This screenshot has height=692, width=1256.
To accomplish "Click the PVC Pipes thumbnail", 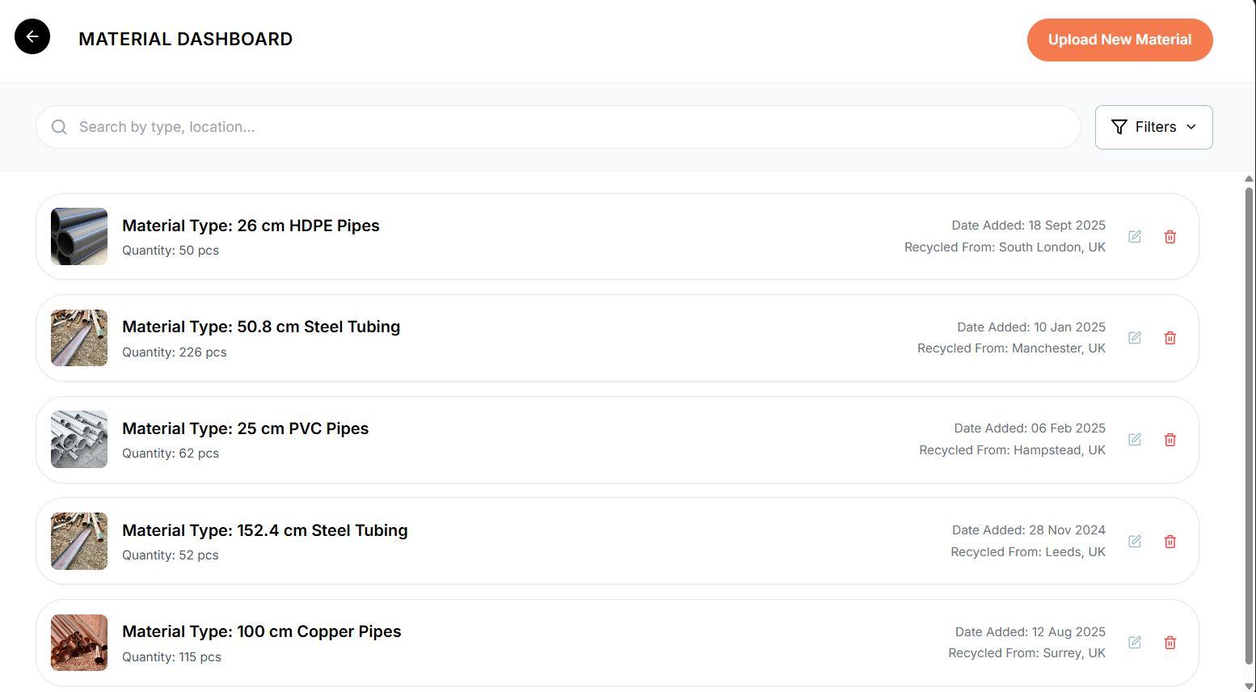I will [79, 440].
